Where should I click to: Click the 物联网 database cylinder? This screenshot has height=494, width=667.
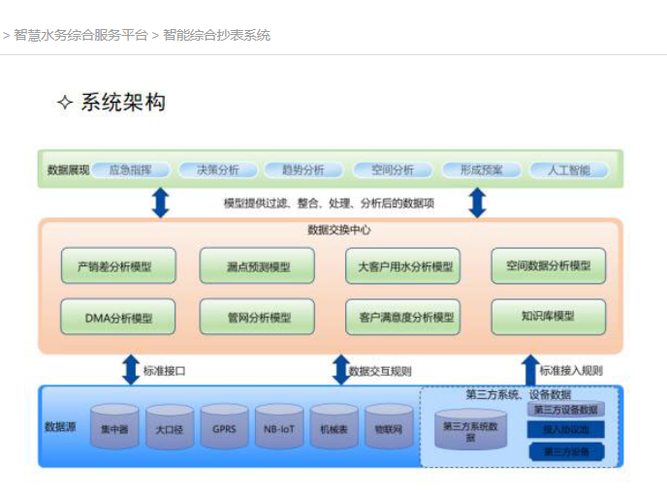click(389, 427)
